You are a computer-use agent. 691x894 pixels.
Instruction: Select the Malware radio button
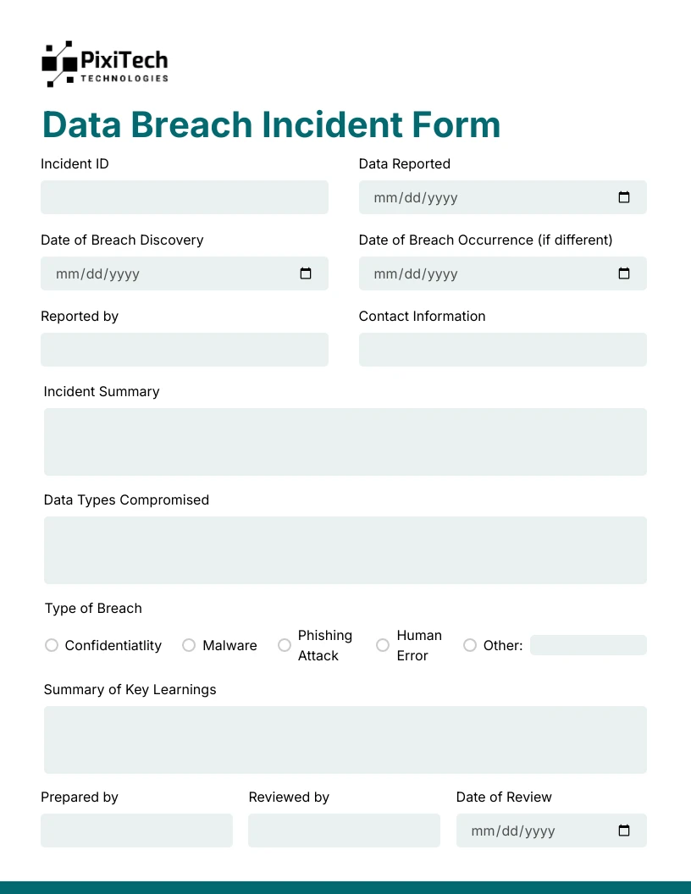(189, 645)
